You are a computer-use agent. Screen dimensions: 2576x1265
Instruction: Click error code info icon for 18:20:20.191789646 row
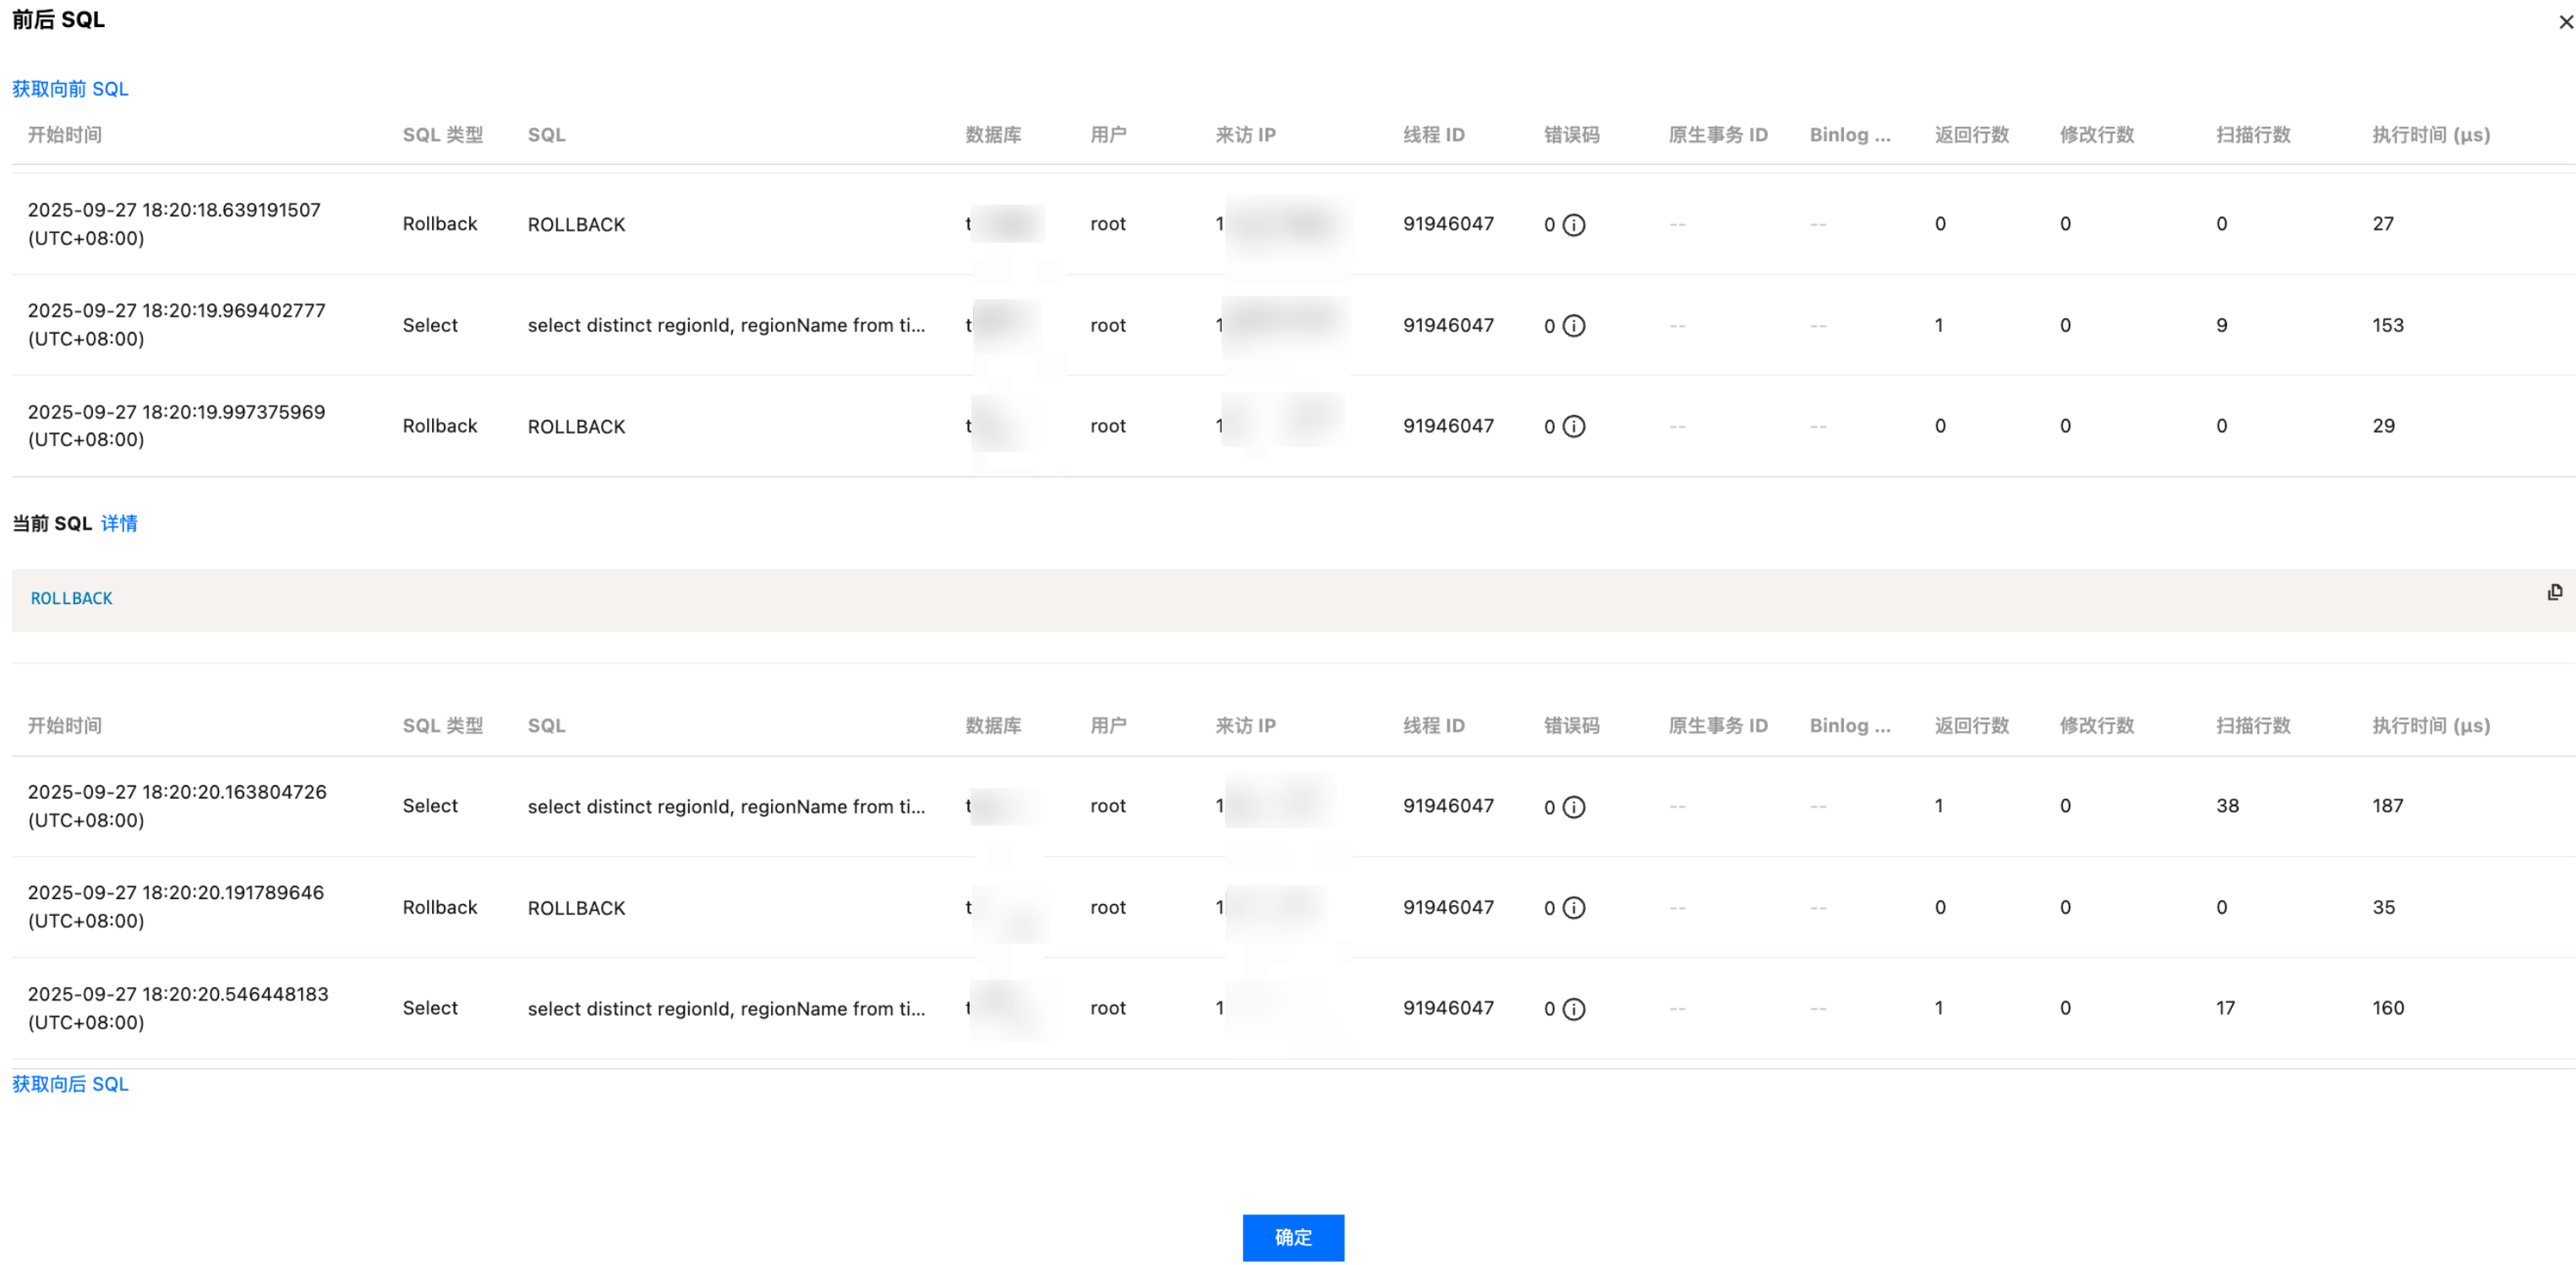[1573, 908]
